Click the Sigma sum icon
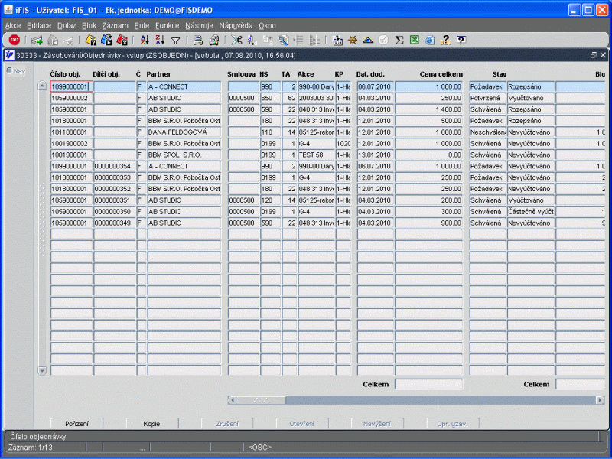This screenshot has width=612, height=459. coord(399,40)
